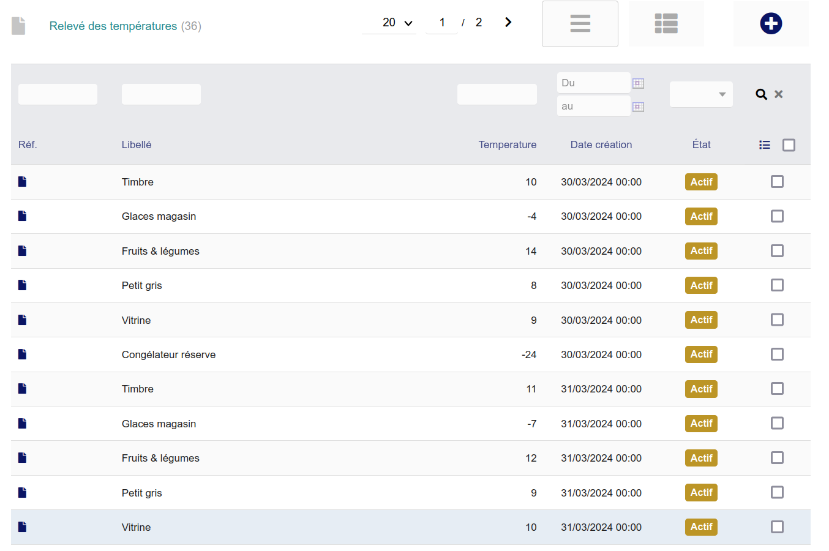829x551 pixels.
Task: Clear search filters with X icon
Action: (x=779, y=94)
